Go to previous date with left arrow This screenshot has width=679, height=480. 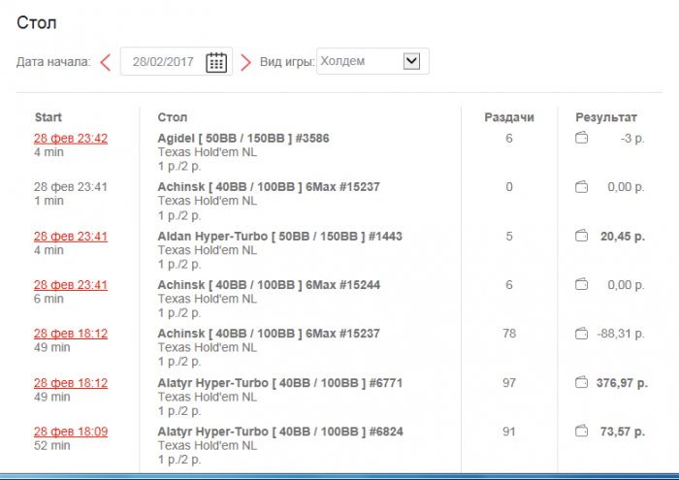105,62
